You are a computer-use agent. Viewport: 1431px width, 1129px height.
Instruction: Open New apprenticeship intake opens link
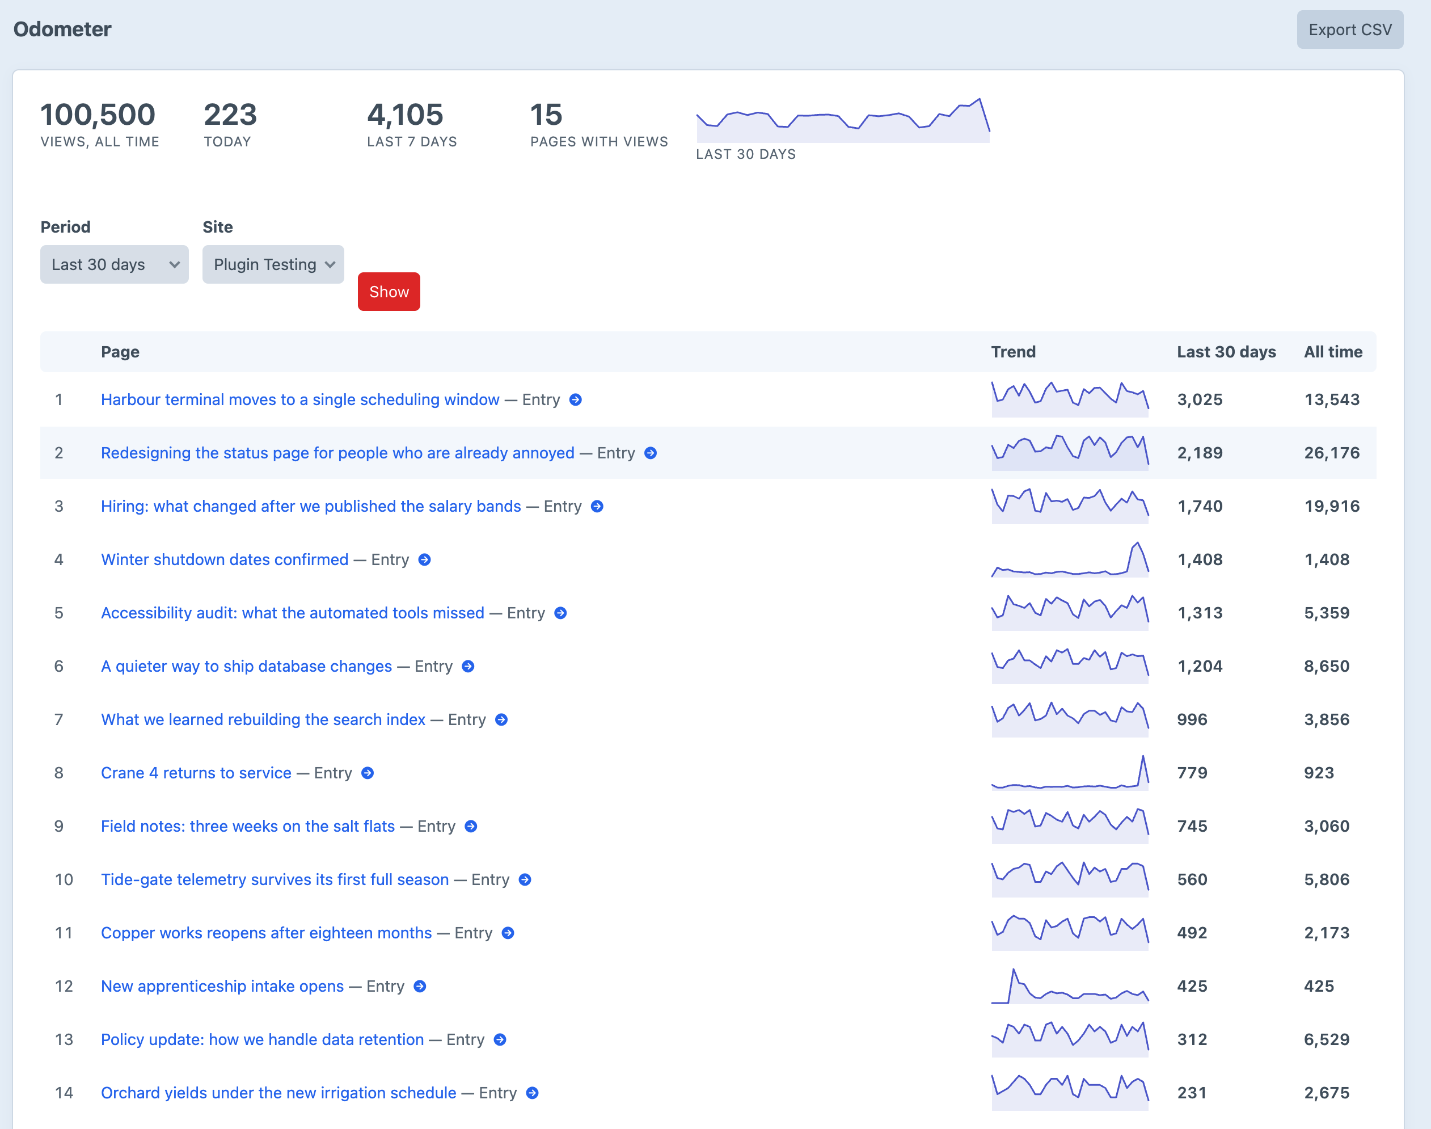point(222,986)
